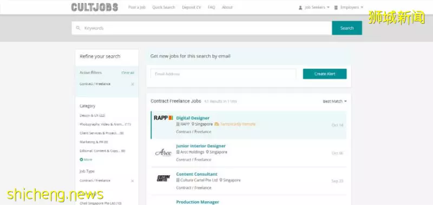
Task: Expand More categories plus icon
Action: [81, 159]
